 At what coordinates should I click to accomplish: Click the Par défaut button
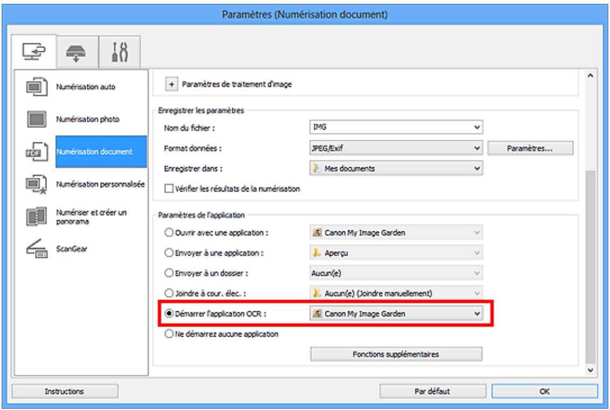point(433,391)
